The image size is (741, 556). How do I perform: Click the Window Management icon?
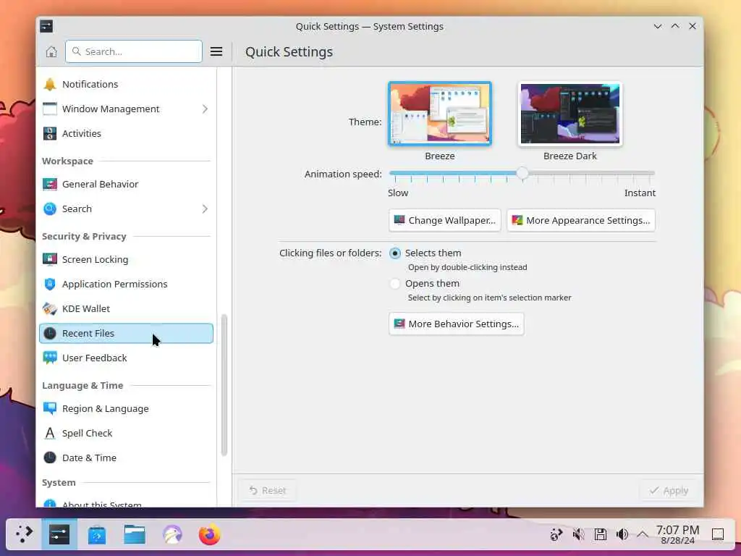[x=50, y=109]
